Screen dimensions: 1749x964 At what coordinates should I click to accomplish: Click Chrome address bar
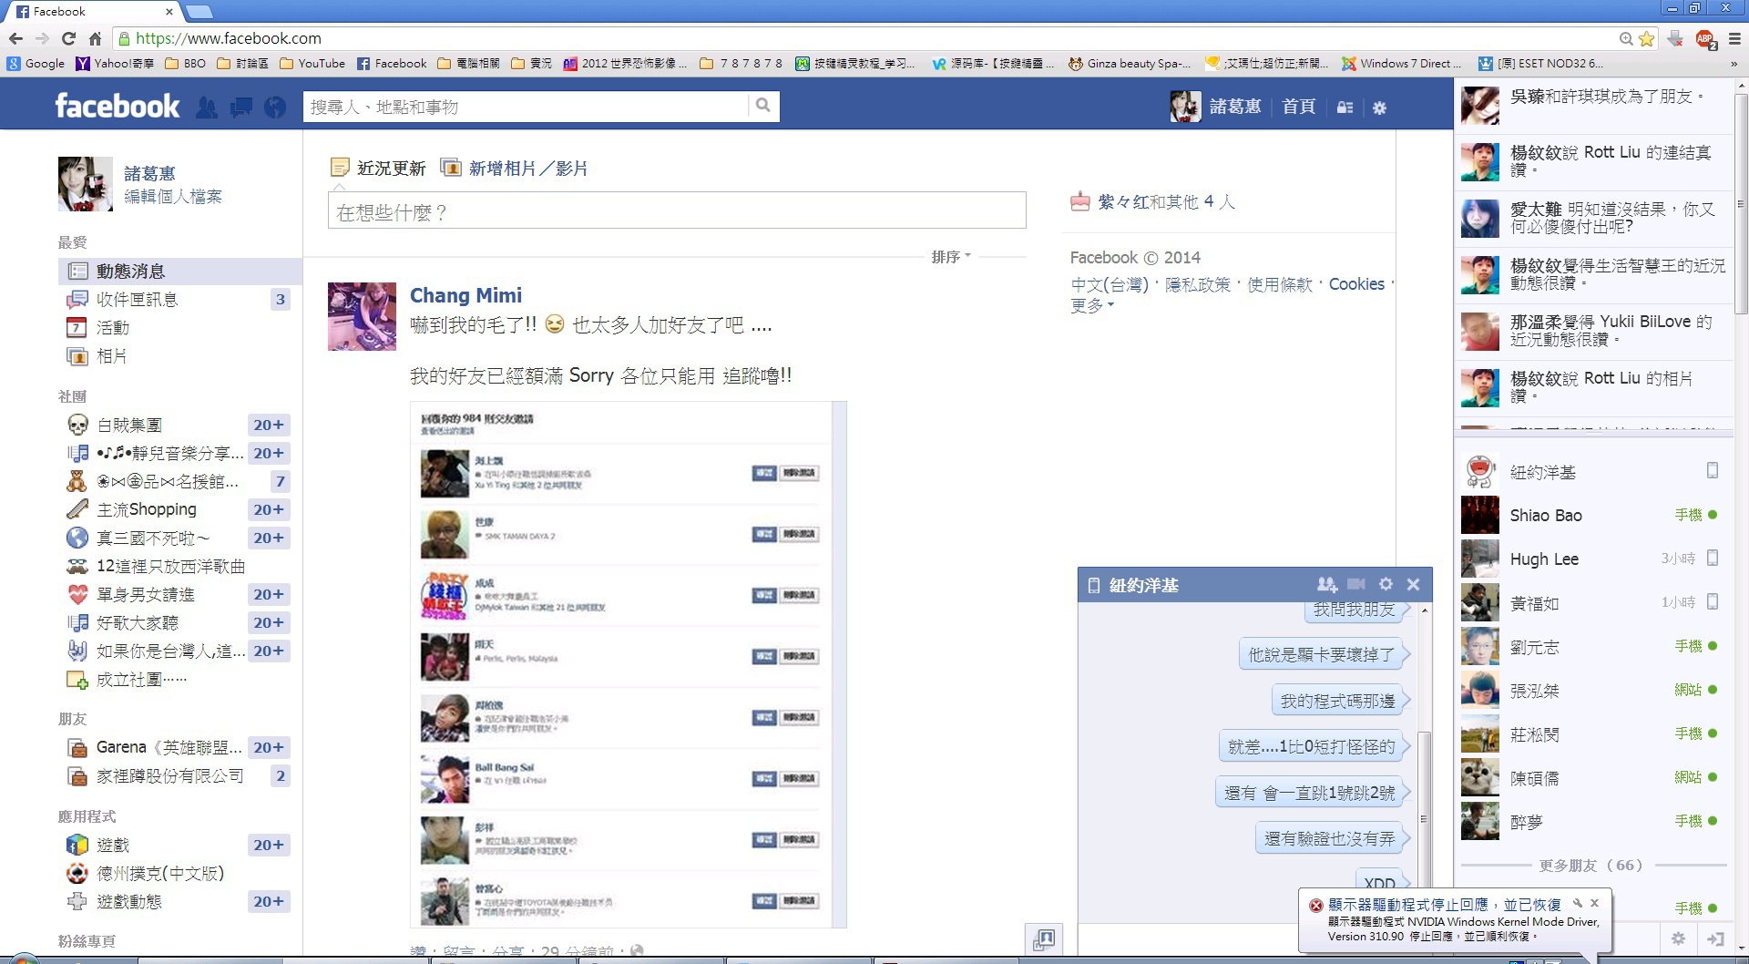point(865,38)
